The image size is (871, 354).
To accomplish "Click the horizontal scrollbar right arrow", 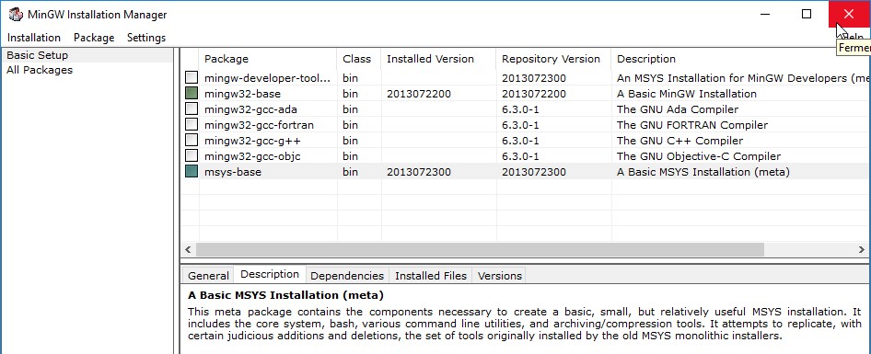I will pyautogui.click(x=862, y=250).
